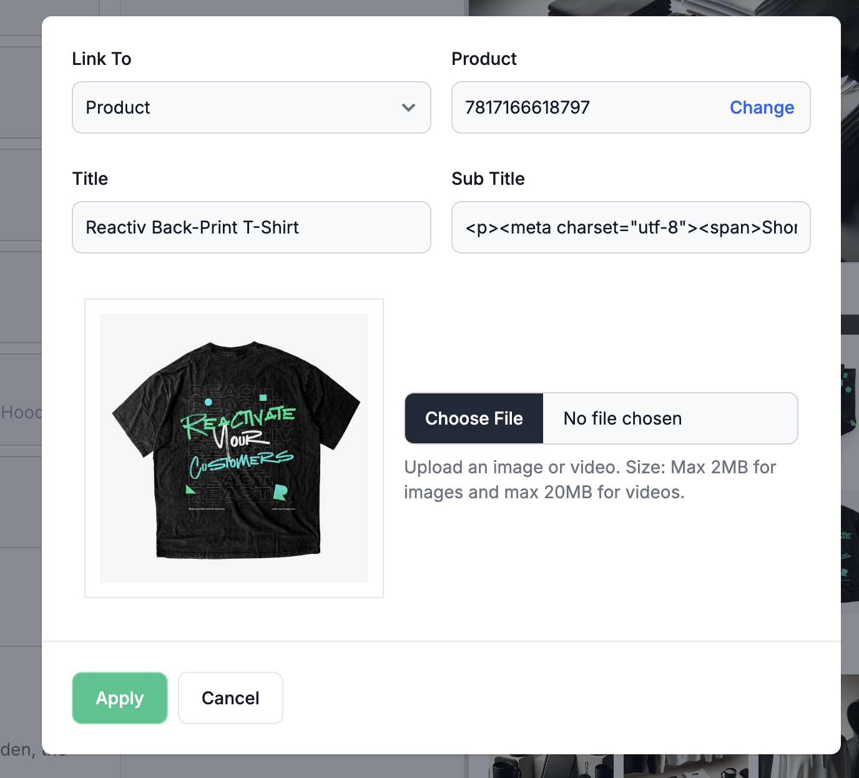Focus the Title input with Reactiv Back-Print T-Shirt
Screen dimensions: 859x778
(x=251, y=227)
